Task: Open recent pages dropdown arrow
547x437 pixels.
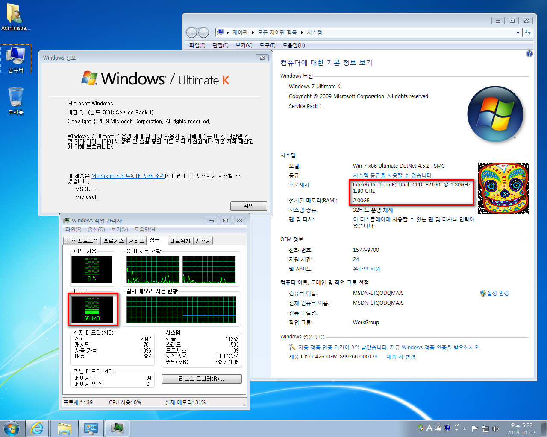Action: tap(212, 32)
